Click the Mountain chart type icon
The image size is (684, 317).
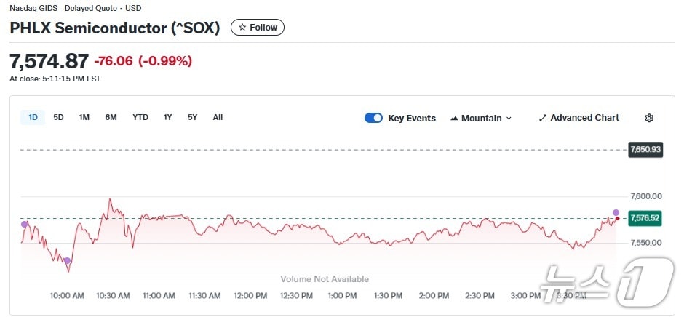pos(455,118)
